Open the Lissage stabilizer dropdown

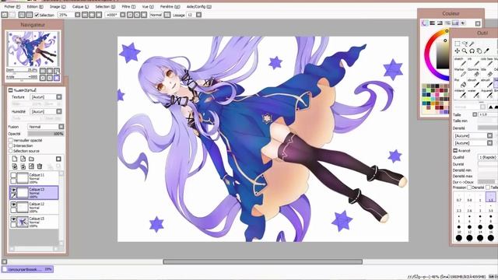pos(198,15)
